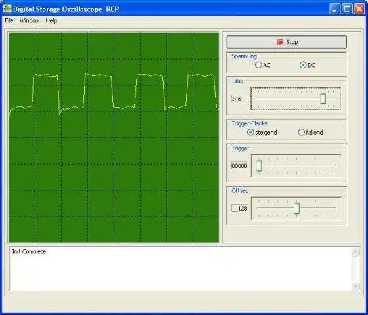Image resolution: width=368 pixels, height=315 pixels.
Task: Click the Offset slider handle
Action: point(296,208)
